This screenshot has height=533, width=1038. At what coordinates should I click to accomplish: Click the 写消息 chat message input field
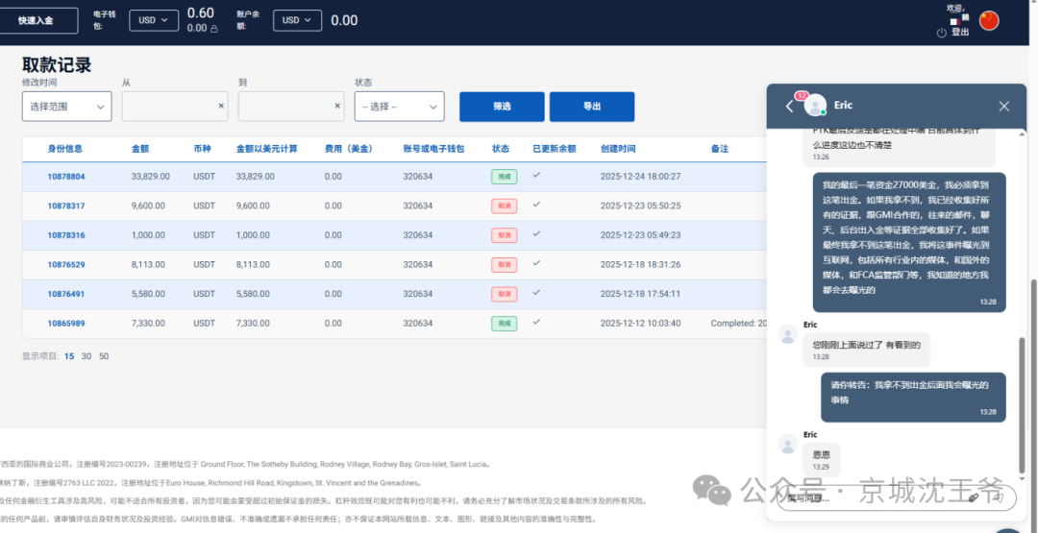click(865, 497)
